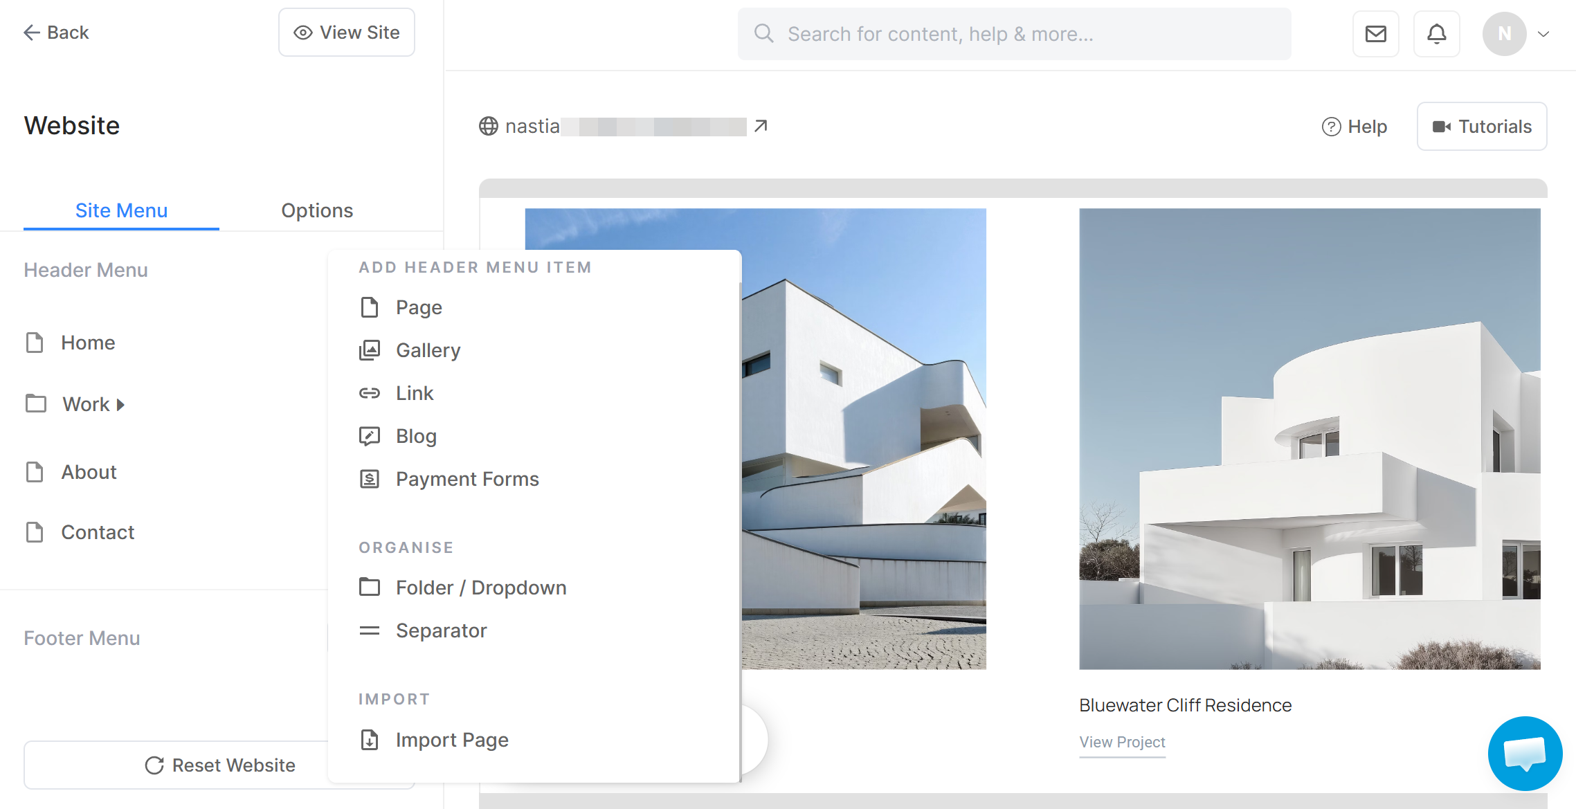Click the Reset Website button
The width and height of the screenshot is (1576, 809).
219,765
